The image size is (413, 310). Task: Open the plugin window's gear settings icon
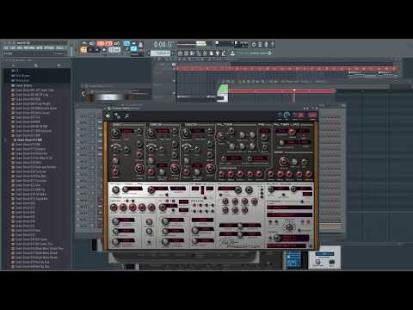pyautogui.click(x=117, y=116)
